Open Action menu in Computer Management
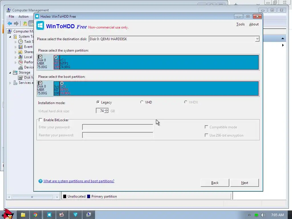This screenshot has width=292, height=219. point(23,16)
